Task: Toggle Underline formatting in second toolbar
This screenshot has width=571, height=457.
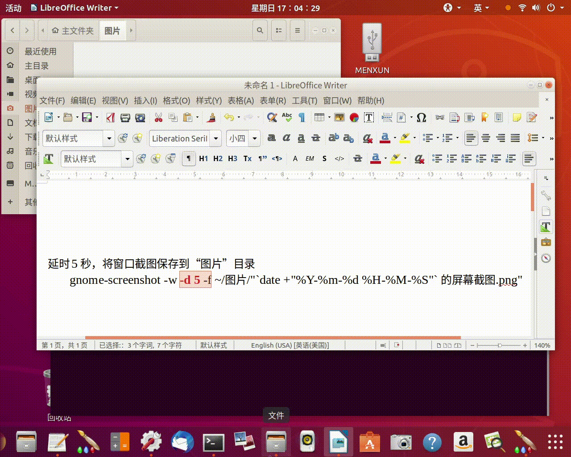Action: click(301, 138)
